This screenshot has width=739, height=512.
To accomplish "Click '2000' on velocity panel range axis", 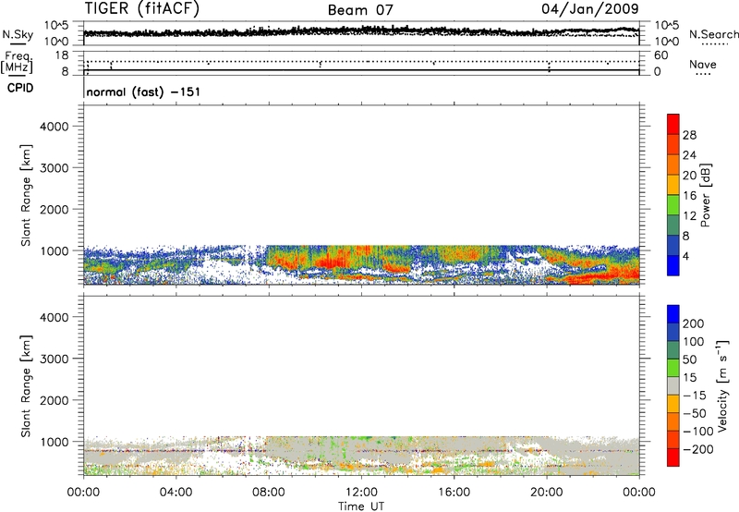I will click(x=55, y=400).
